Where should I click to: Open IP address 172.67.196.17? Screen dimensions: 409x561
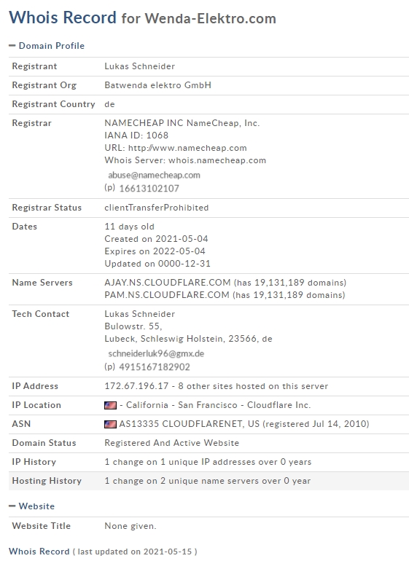coord(136,386)
